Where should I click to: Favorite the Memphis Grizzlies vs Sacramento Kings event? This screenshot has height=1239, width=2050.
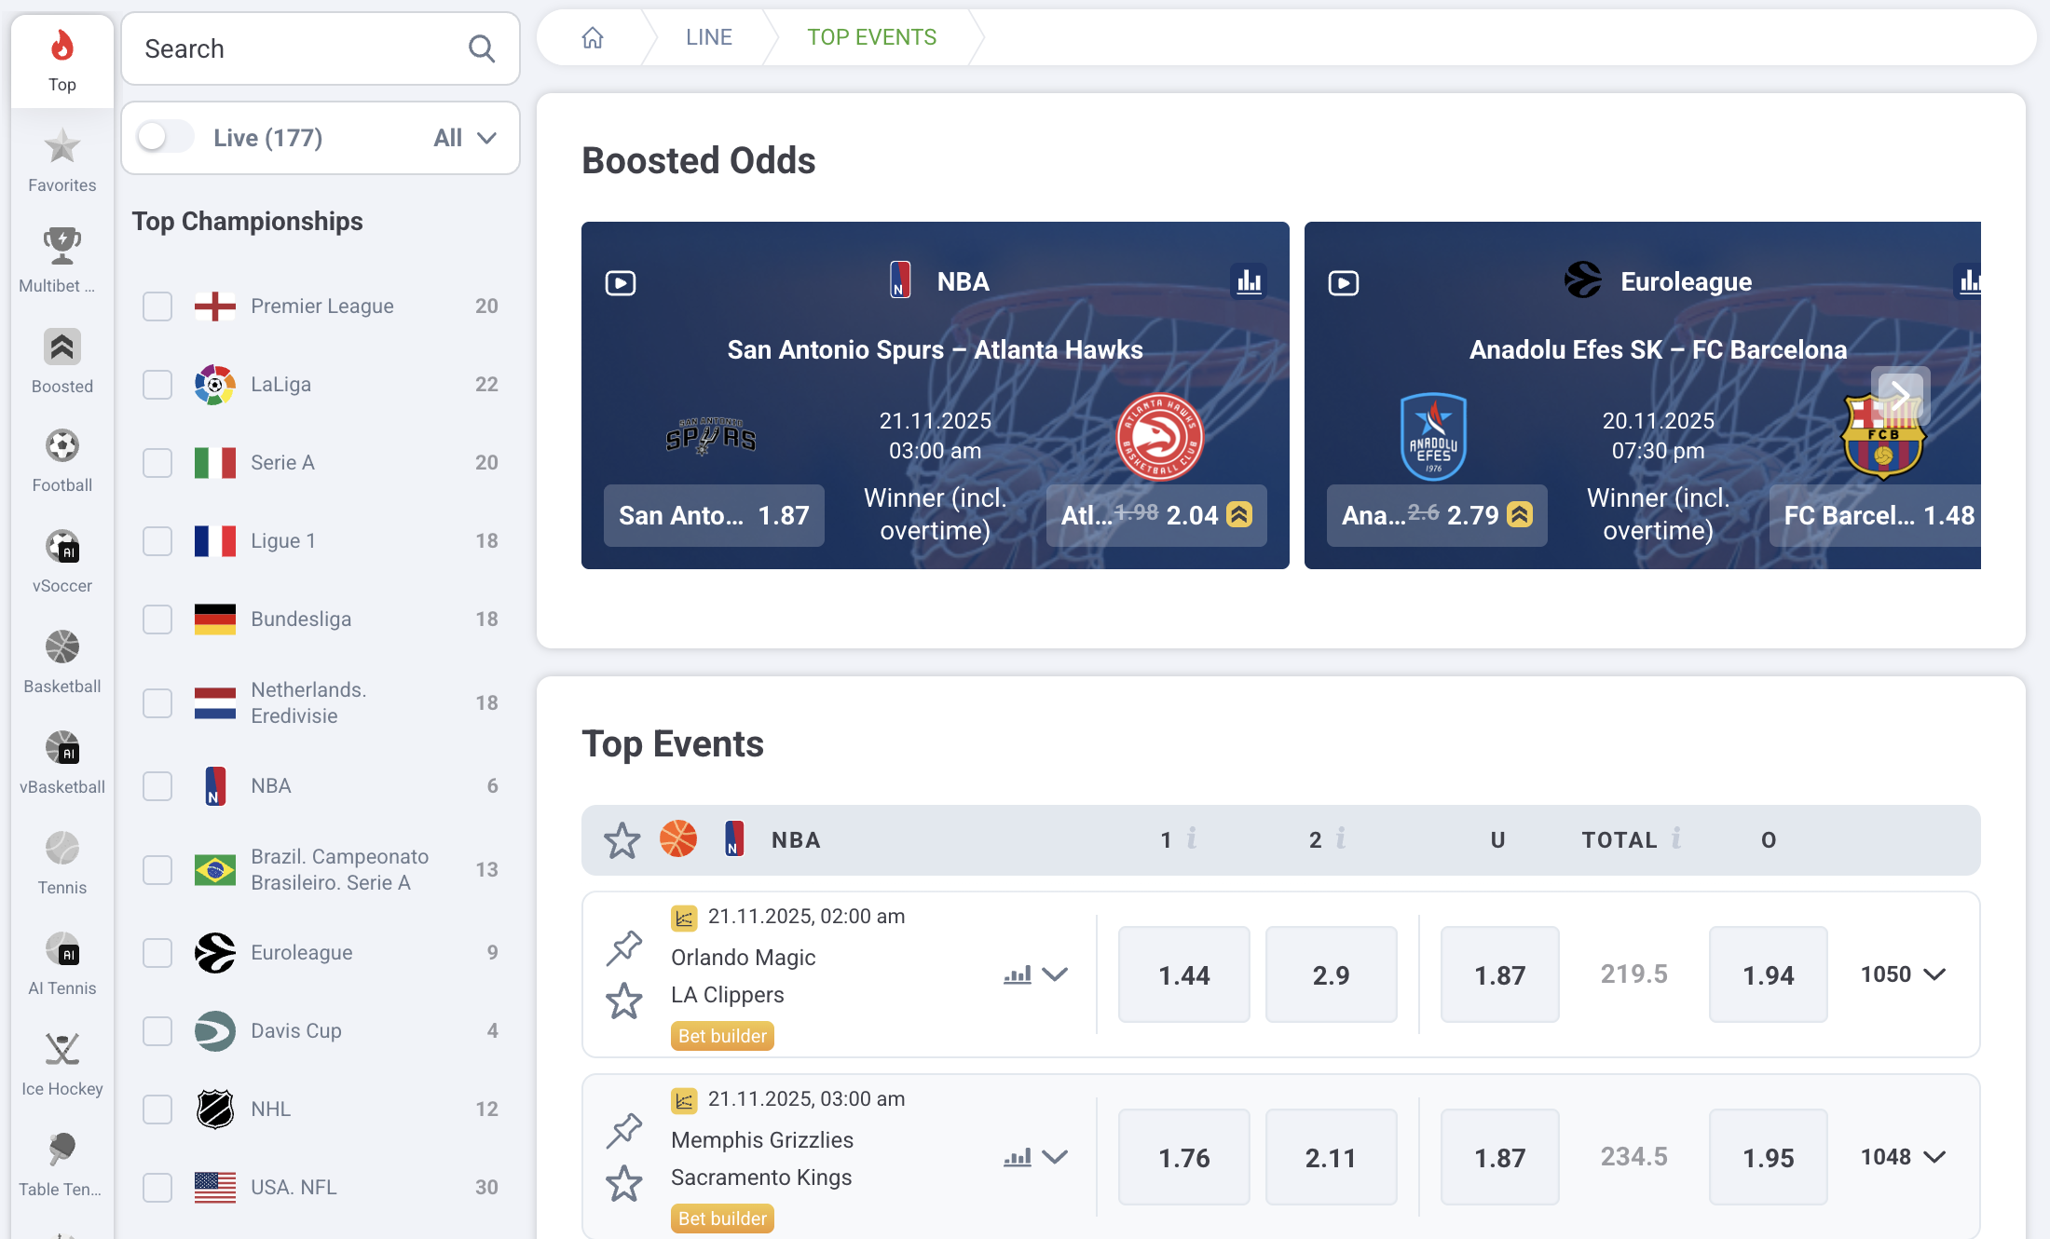pos(623,1184)
